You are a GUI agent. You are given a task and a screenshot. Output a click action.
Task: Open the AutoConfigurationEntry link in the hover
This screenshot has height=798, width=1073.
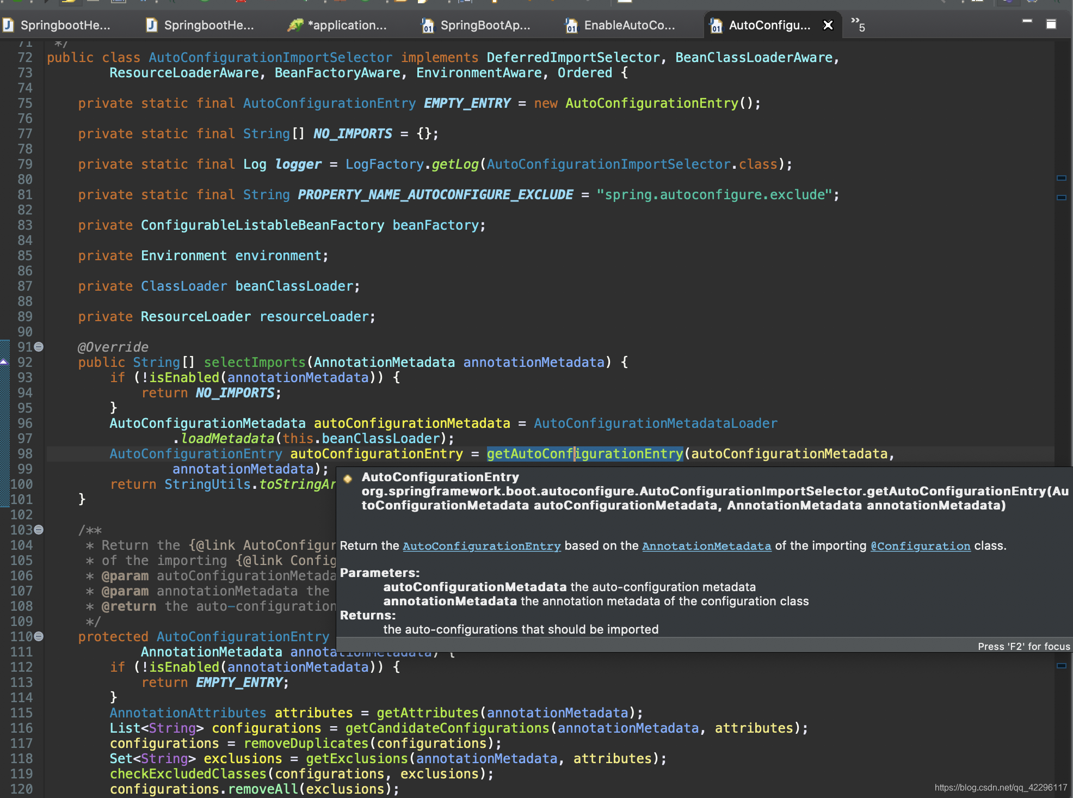[482, 546]
